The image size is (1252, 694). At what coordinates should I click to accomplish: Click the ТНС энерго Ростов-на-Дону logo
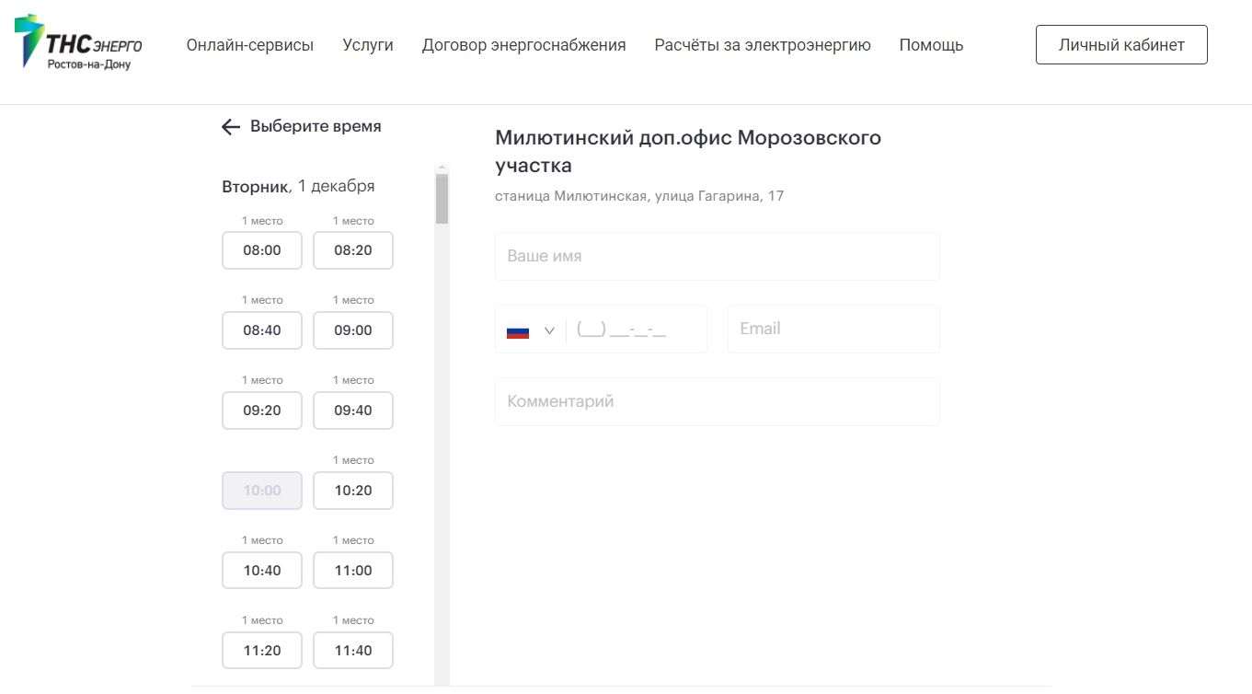(78, 43)
